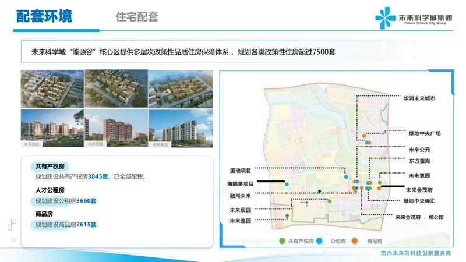Select the 人才公租房 heading
The image size is (466, 262).
[x=50, y=190]
